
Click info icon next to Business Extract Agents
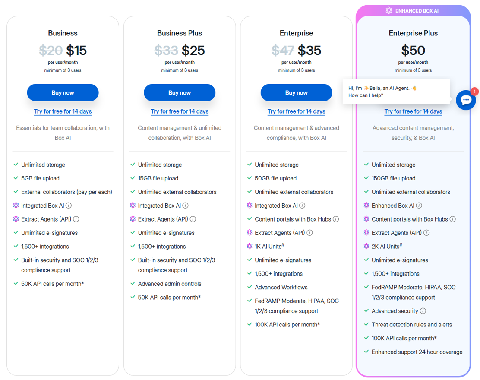coord(76,219)
